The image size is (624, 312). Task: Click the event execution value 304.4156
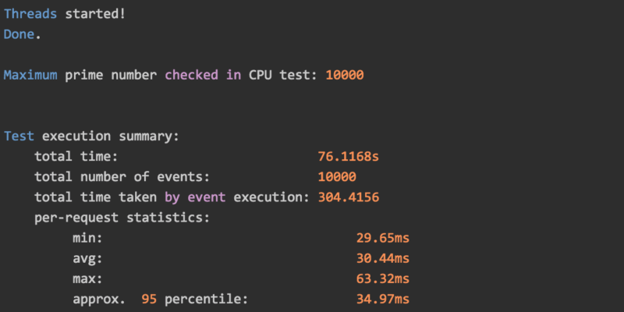point(348,197)
